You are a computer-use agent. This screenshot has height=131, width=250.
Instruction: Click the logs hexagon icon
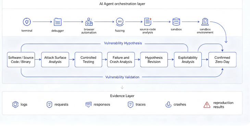pyautogui.click(x=15, y=105)
